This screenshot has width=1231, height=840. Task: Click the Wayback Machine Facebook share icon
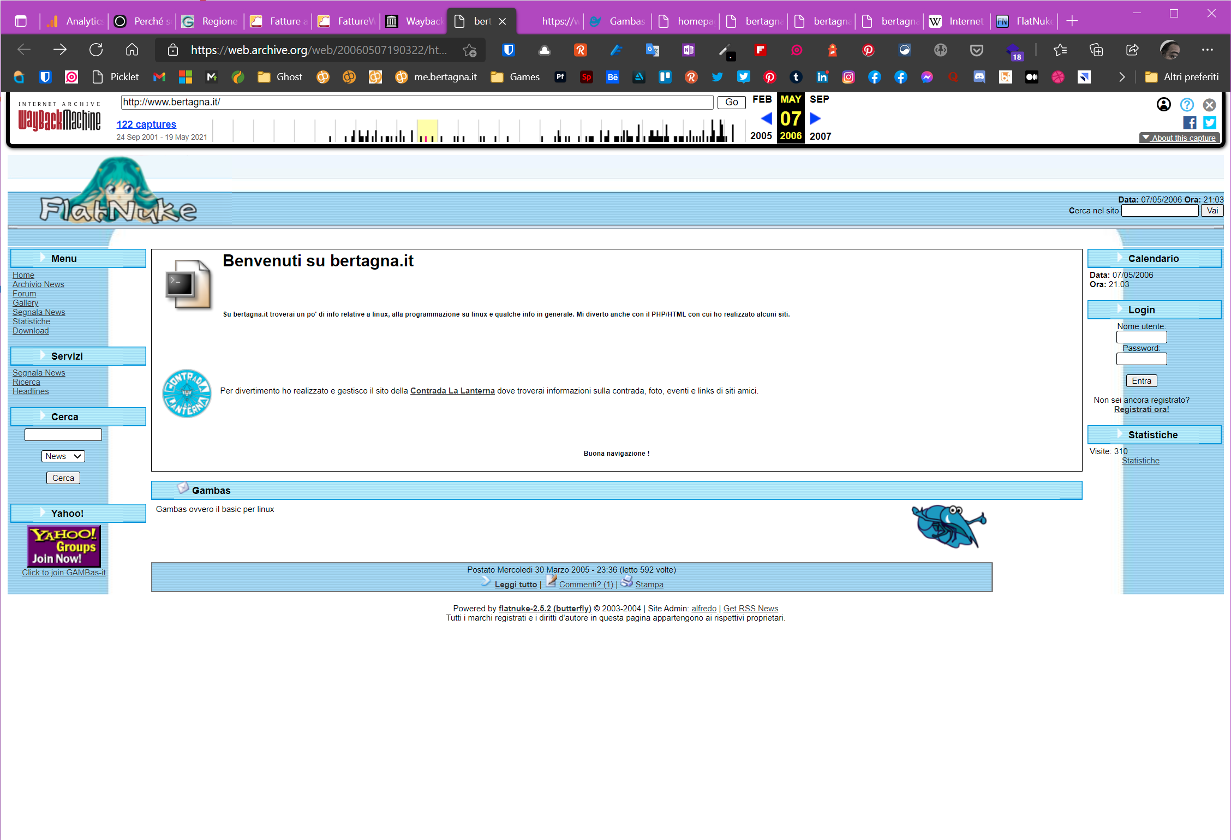tap(1190, 123)
